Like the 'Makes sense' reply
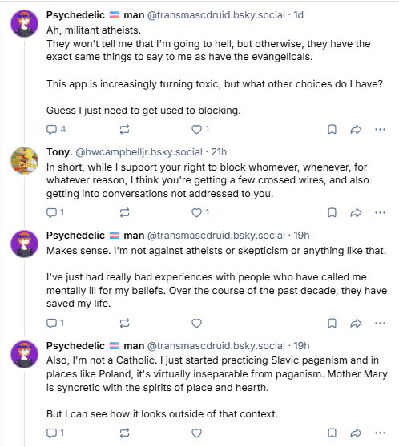 [x=196, y=324]
